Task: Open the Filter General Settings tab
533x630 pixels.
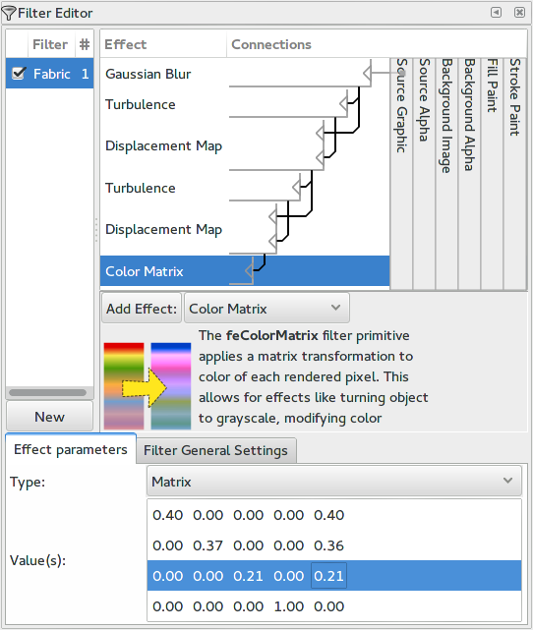Action: point(215,450)
